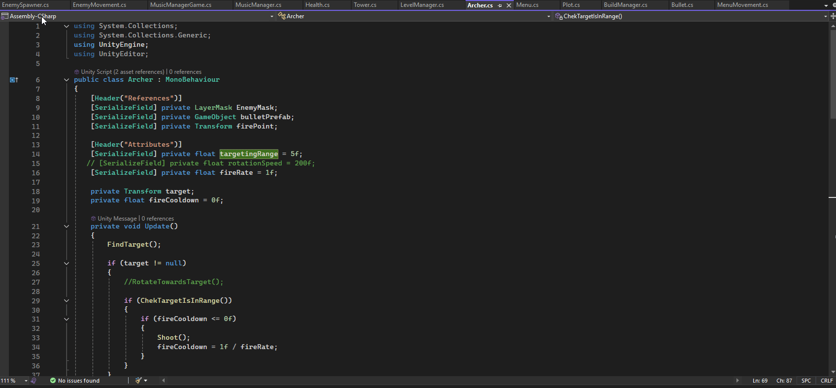The height and width of the screenshot is (388, 836).
Task: Click the Archer class icon in navigation bar
Action: pos(282,16)
